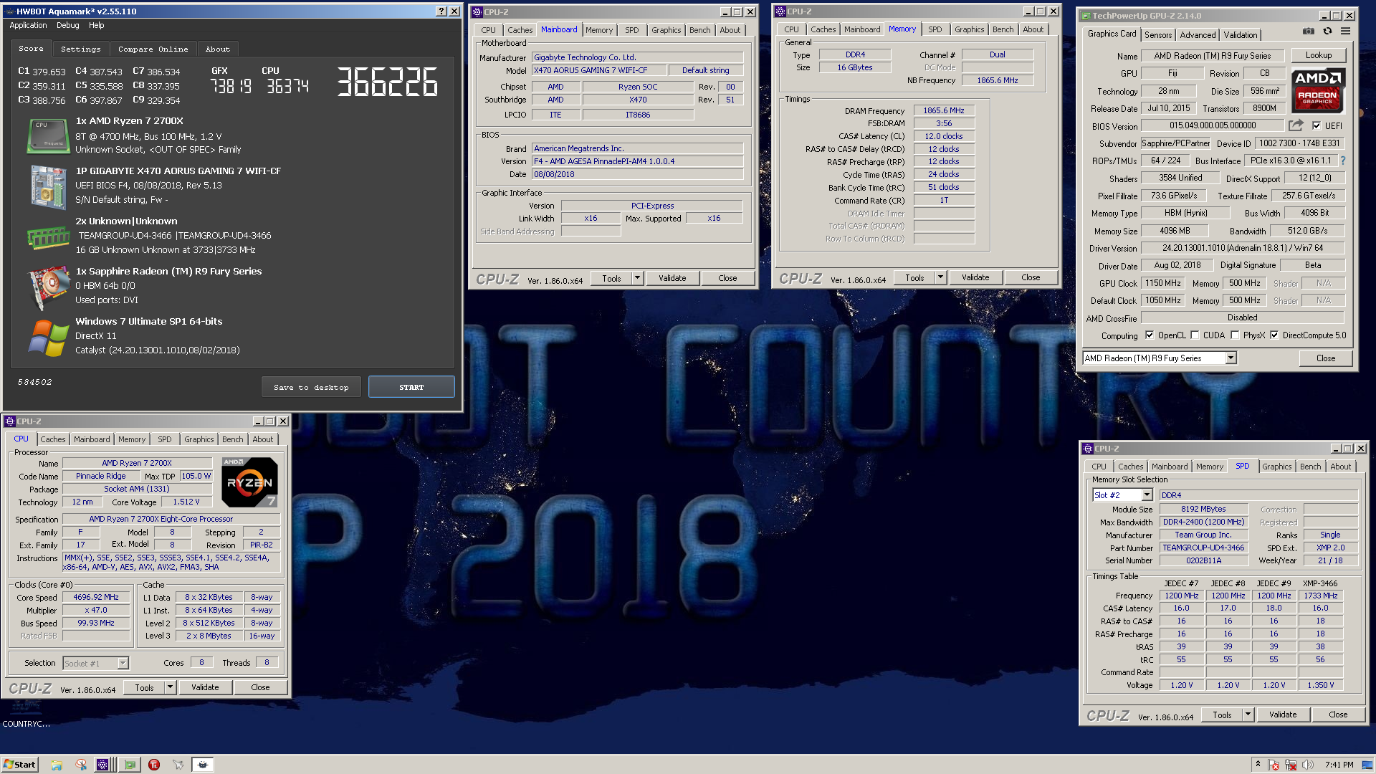The height and width of the screenshot is (774, 1376).
Task: Click the 7:41 PM taskbar clock
Action: pos(1339,765)
